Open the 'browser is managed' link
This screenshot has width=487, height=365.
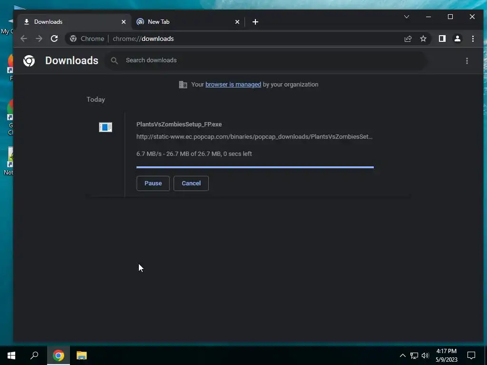tap(233, 85)
